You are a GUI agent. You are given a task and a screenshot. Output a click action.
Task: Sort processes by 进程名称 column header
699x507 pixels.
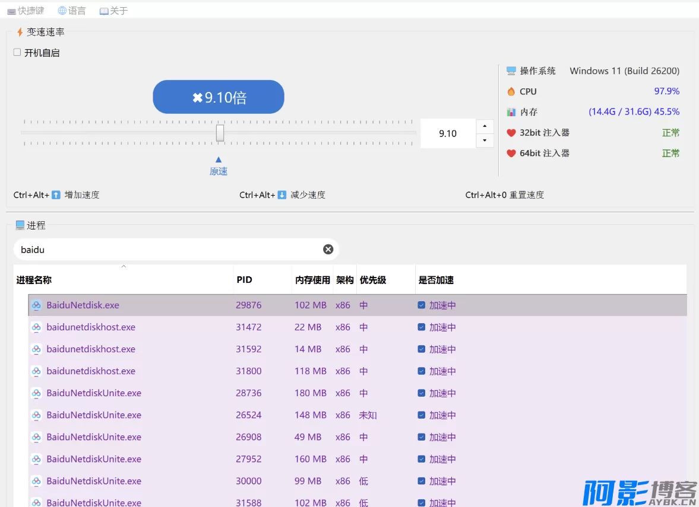(x=34, y=280)
